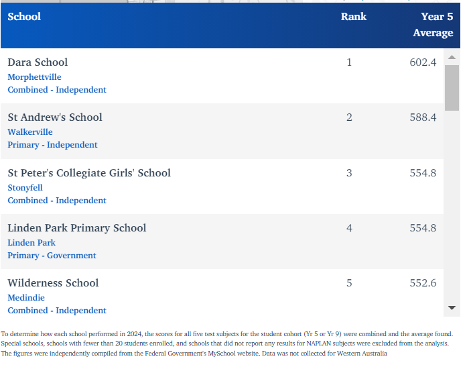Click the Year 5 Average column header

tap(433, 25)
